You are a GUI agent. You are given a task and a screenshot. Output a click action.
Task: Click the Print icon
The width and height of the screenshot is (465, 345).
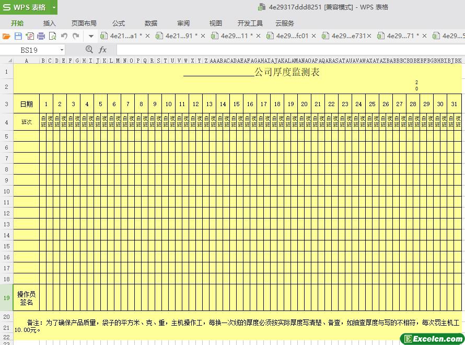pyautogui.click(x=41, y=36)
